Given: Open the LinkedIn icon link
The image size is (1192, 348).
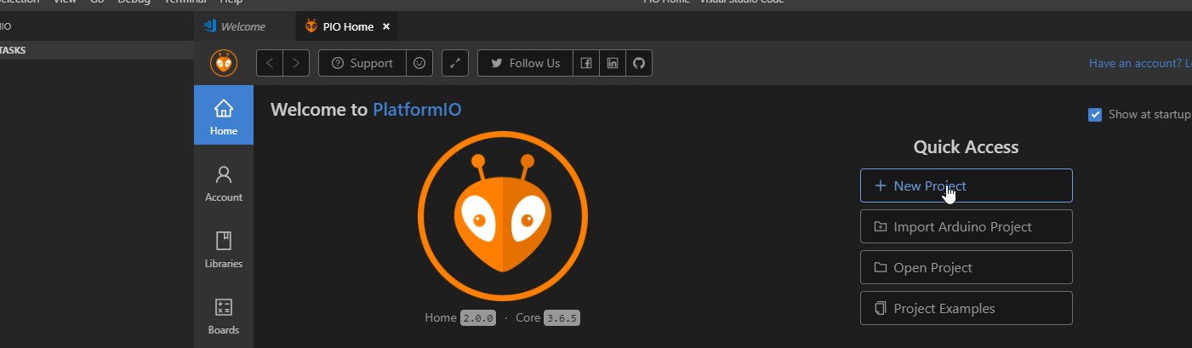Looking at the screenshot, I should pyautogui.click(x=613, y=63).
